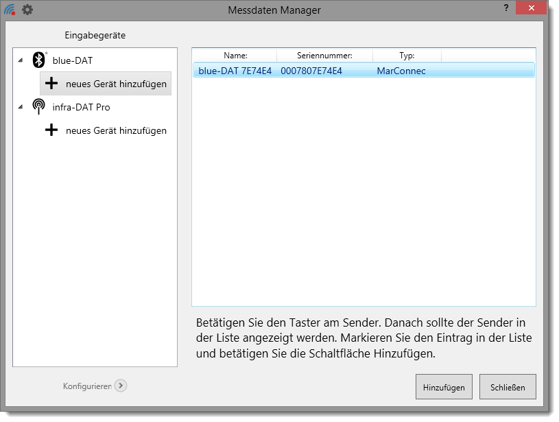Click the arrow icon next to Konfigurieren
Viewport: 559px width, 422px height.
coord(121,386)
